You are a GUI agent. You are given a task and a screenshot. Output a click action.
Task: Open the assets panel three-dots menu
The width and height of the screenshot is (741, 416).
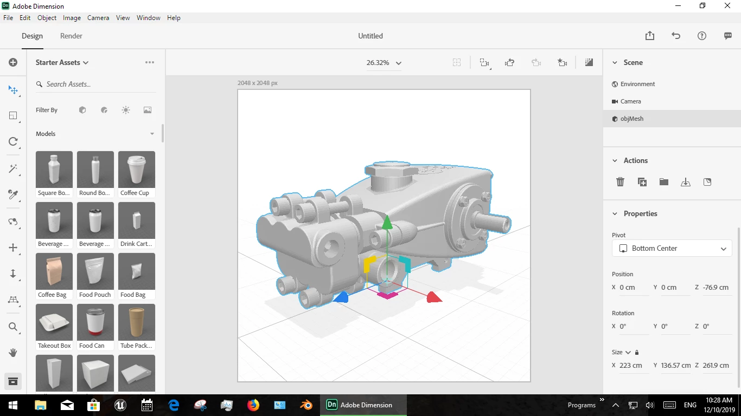[x=150, y=62]
